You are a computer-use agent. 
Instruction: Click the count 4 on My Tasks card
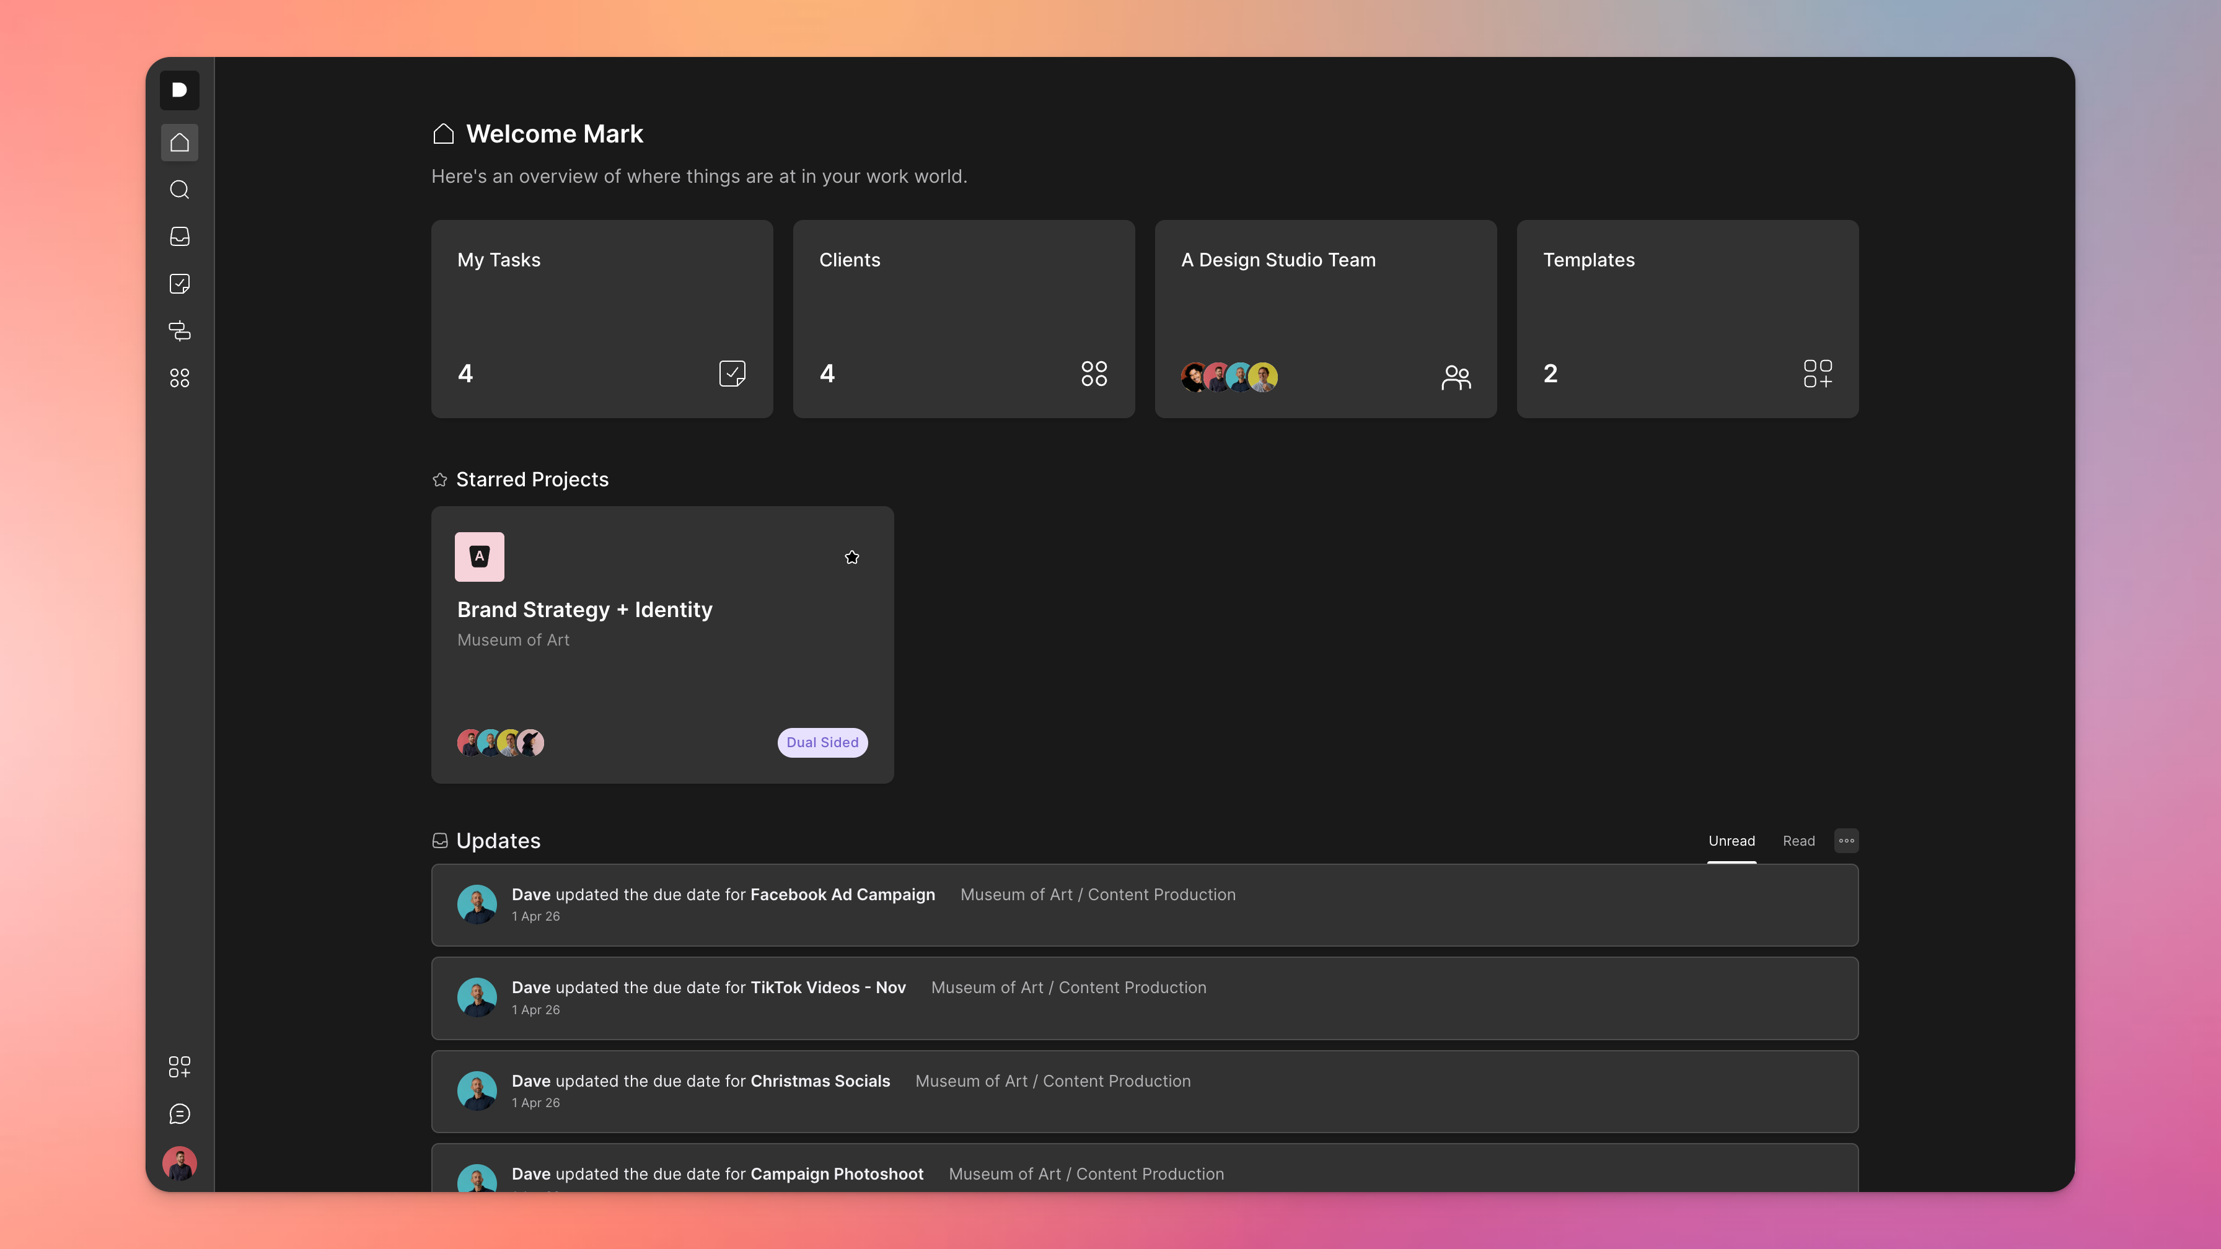[x=465, y=373]
